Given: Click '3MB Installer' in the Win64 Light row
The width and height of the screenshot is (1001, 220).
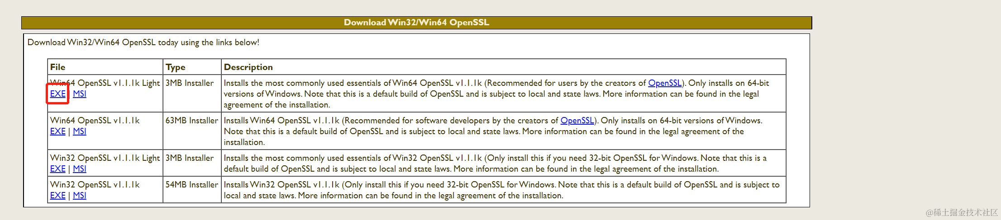Looking at the screenshot, I should coord(190,83).
